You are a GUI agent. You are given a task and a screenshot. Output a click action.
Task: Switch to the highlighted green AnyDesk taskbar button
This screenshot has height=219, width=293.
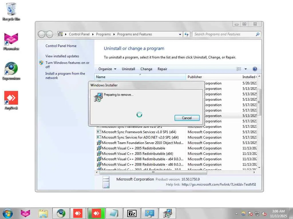pos(96,213)
